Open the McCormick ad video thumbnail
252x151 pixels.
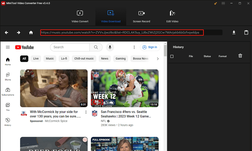[54, 88]
